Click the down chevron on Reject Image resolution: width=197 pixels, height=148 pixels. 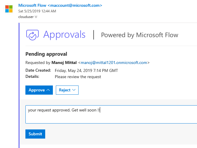point(74,90)
